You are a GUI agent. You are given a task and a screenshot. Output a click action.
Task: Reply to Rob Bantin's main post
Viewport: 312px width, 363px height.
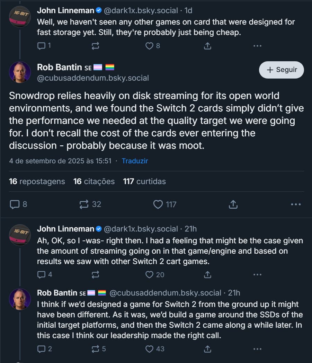tap(15, 205)
